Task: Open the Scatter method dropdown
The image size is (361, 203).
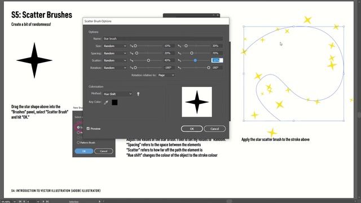Action: coord(115,60)
